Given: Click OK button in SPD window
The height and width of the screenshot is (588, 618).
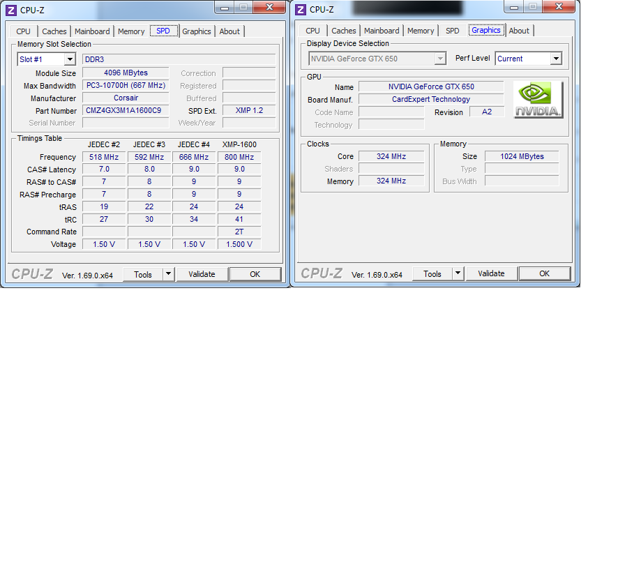Looking at the screenshot, I should 255,274.
